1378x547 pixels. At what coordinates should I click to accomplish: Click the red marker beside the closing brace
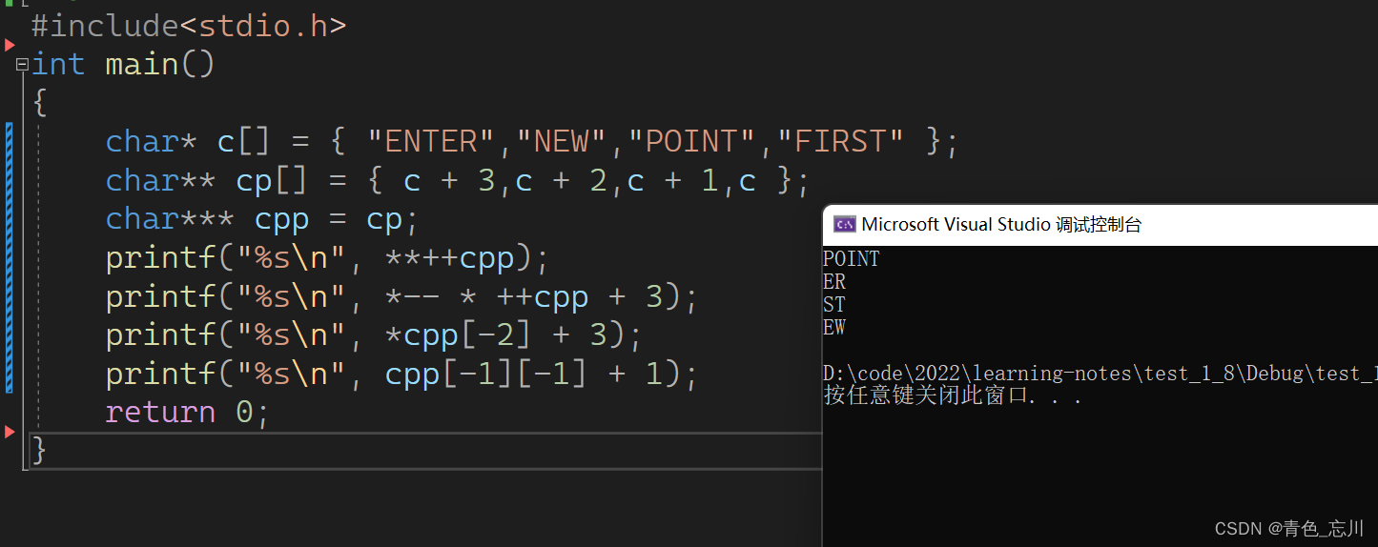click(x=10, y=432)
